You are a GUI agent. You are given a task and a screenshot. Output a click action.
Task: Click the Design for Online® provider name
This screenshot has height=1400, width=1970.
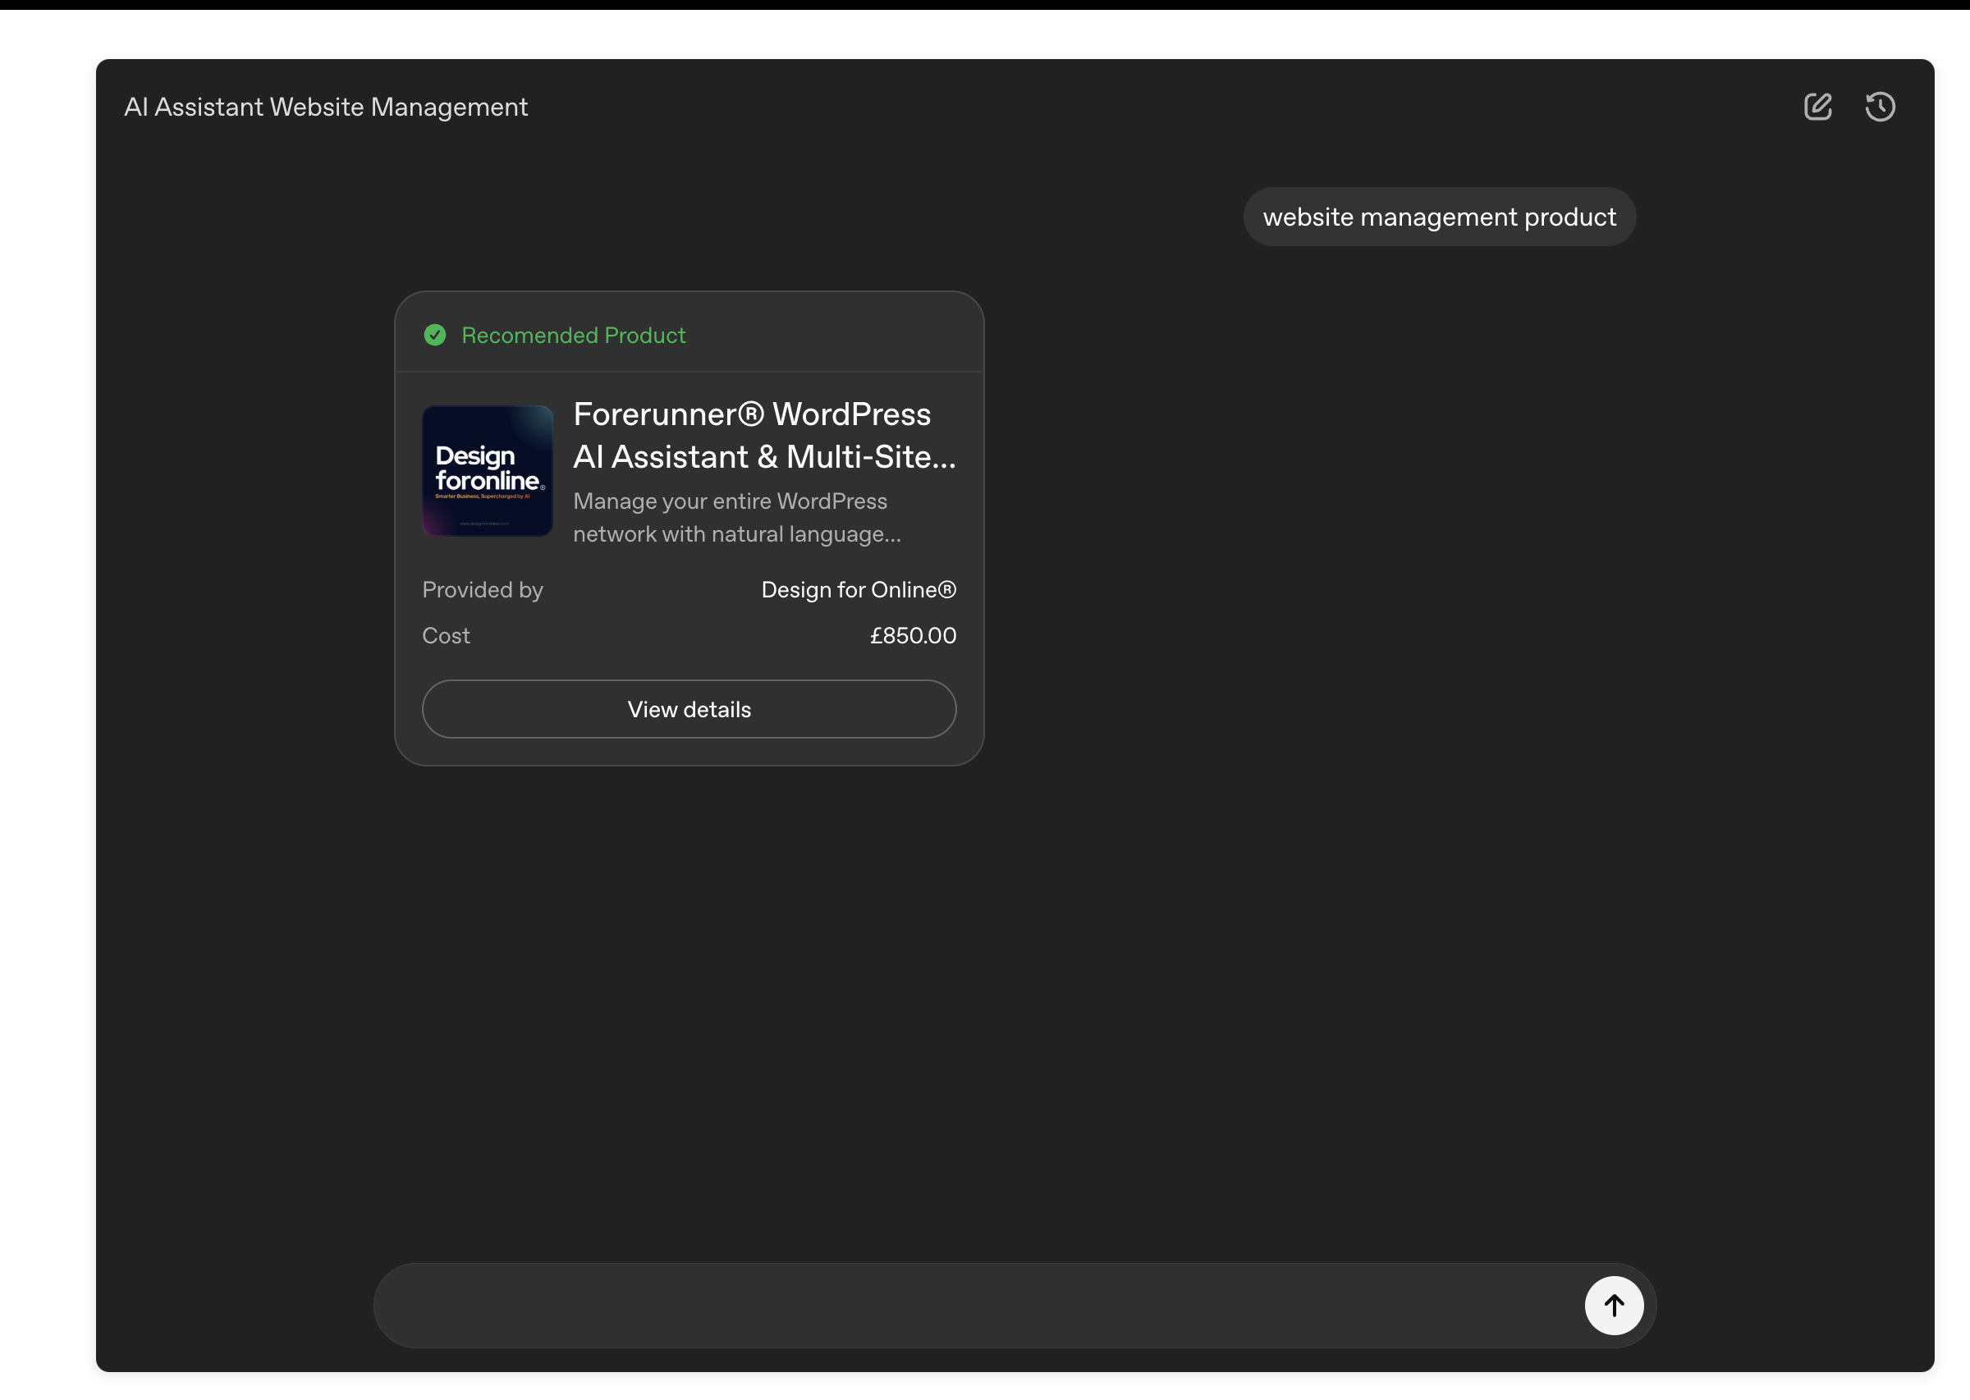pos(858,590)
